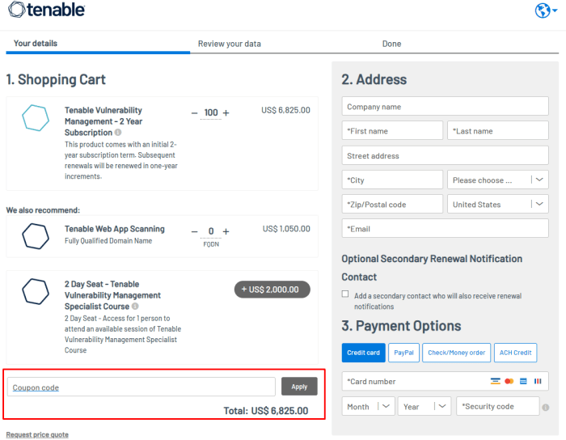Show security code info icon
Viewport: 566px width, 440px height.
[546, 407]
